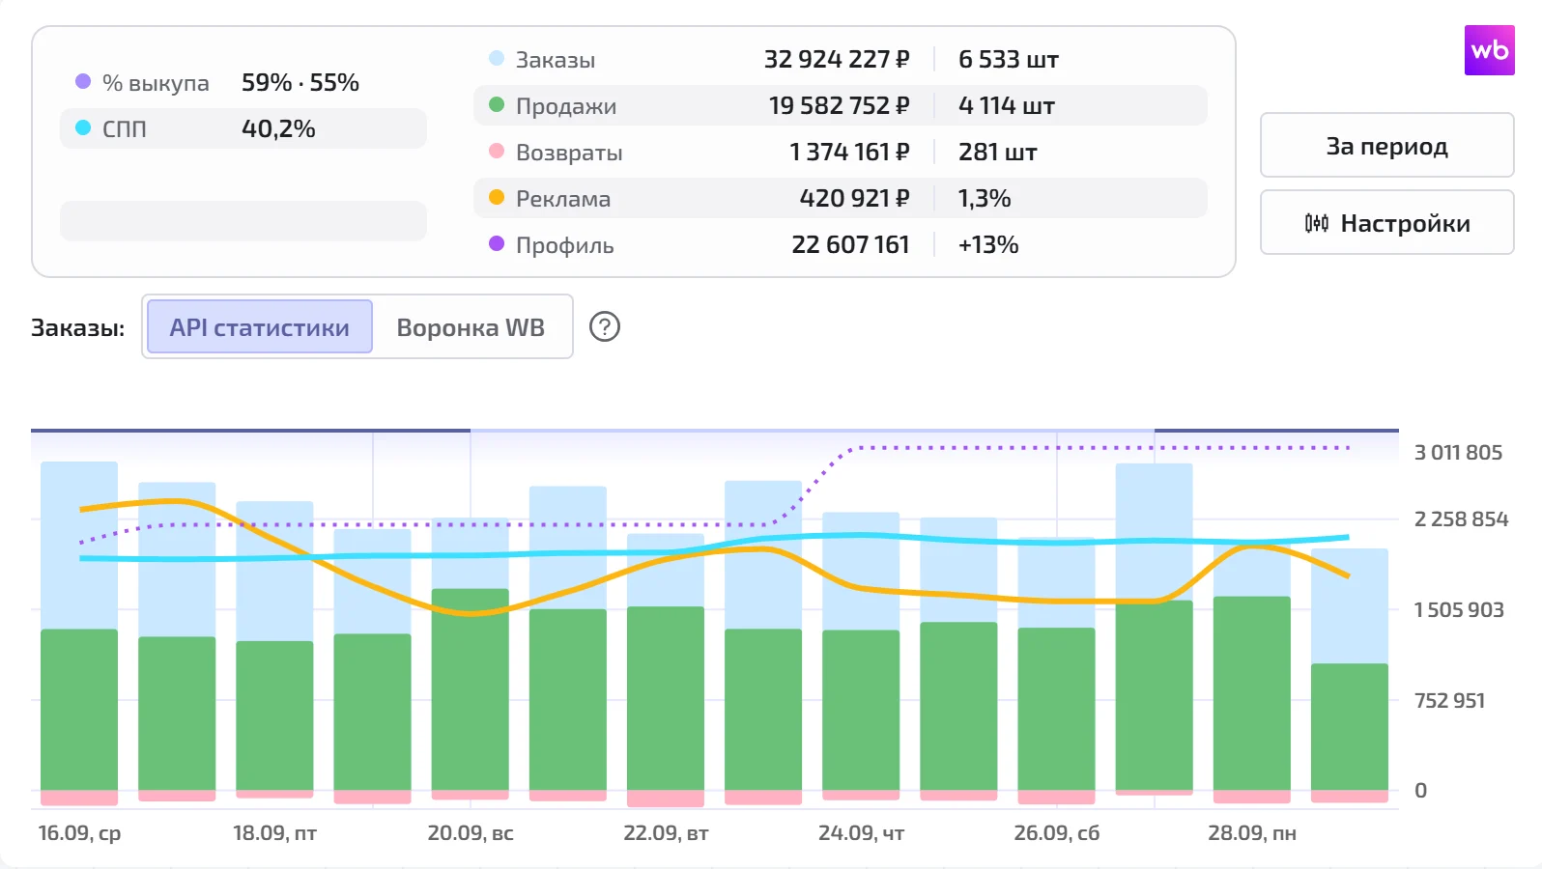Click the Заказы: label beside the tabs
Image resolution: width=1542 pixels, height=869 pixels.
coord(77,327)
